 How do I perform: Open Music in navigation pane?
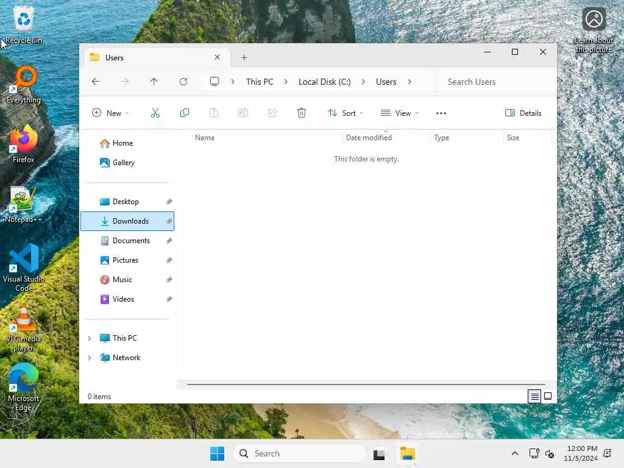(127, 280)
